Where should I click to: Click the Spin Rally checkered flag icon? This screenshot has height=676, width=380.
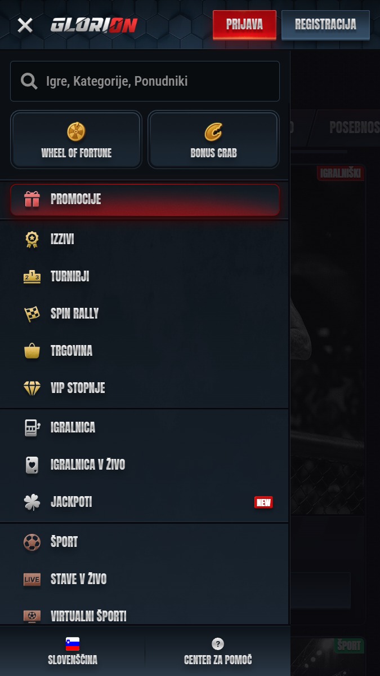[32, 314]
